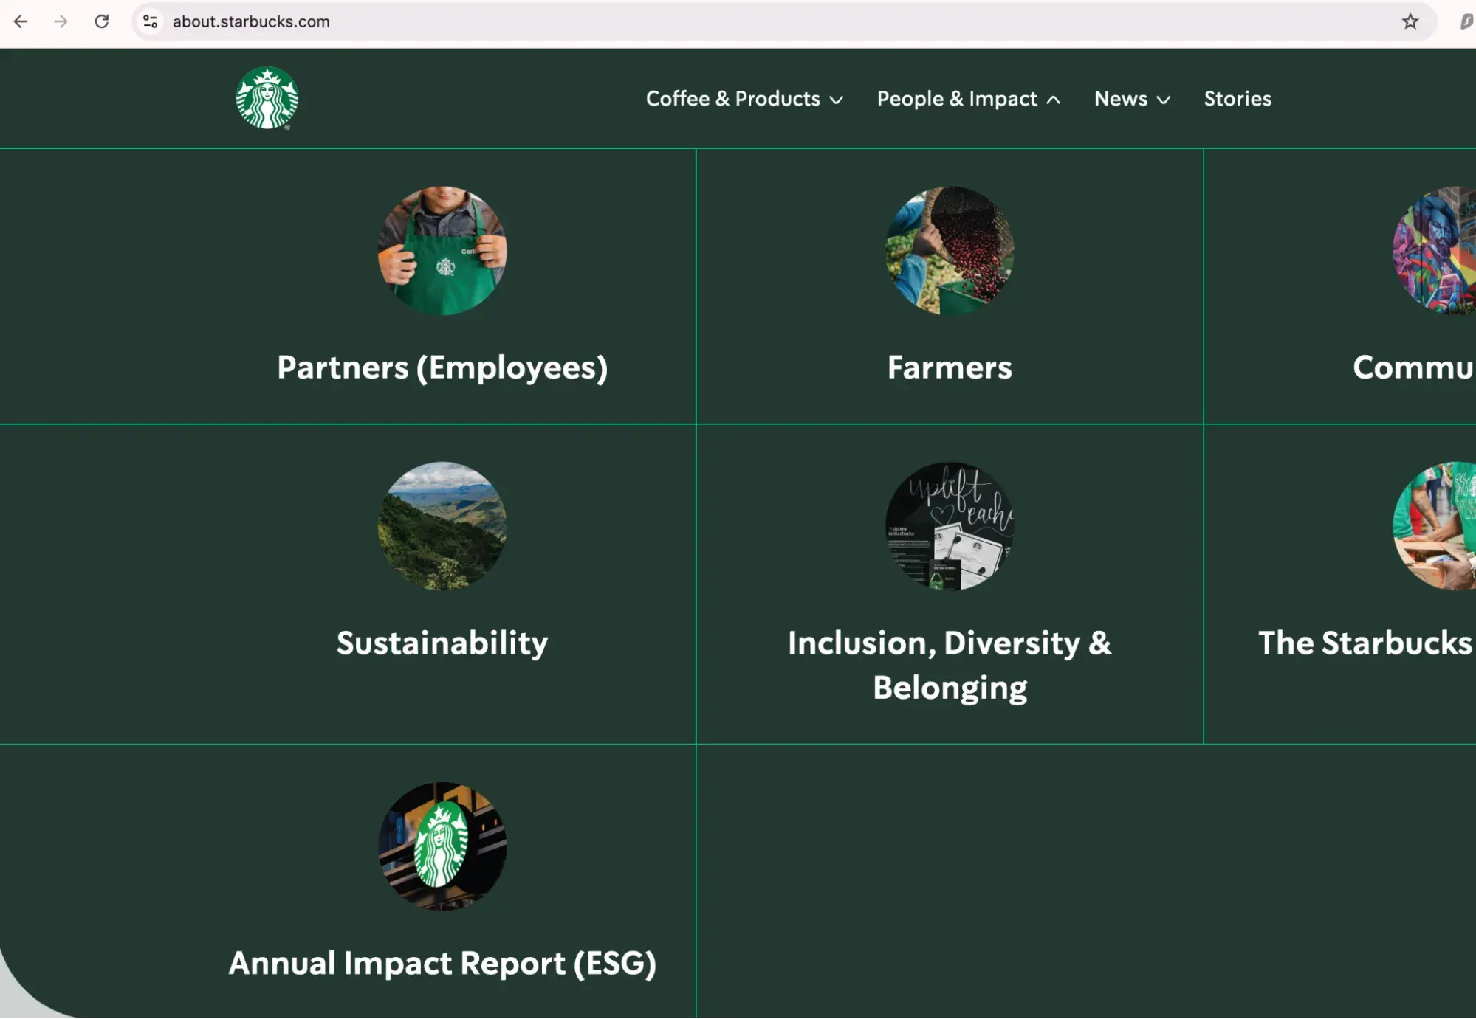
Task: Open the Farmers link
Action: click(x=950, y=367)
